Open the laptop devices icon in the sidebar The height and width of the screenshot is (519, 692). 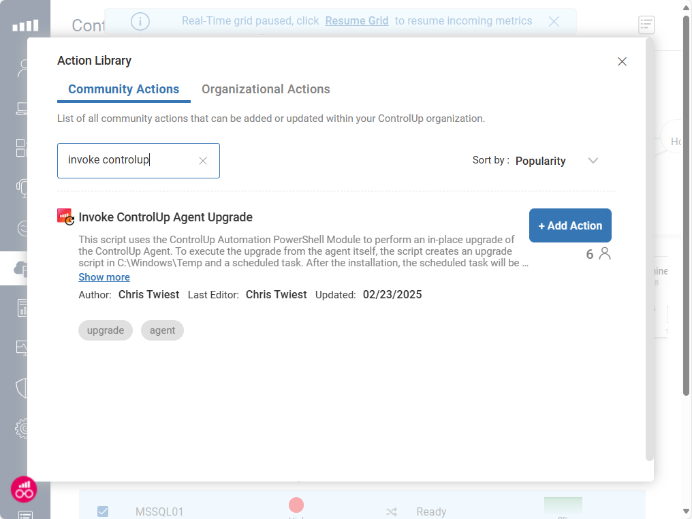22,108
